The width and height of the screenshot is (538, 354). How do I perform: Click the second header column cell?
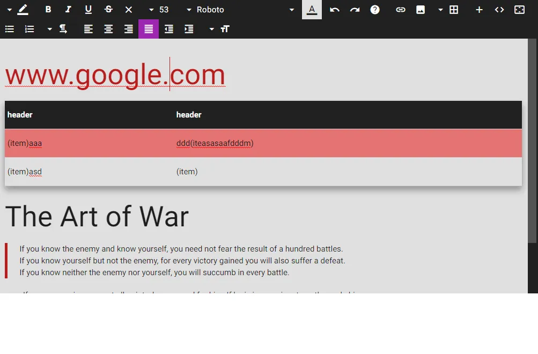[x=348, y=115]
